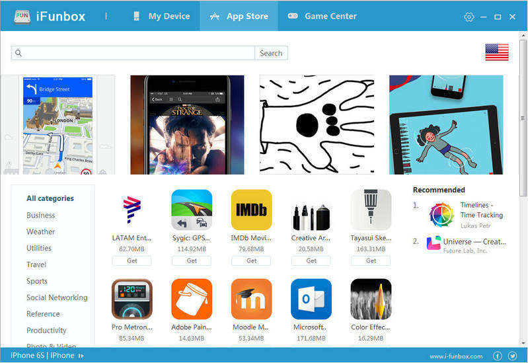Click the Moodle M.. app name
This screenshot has height=363, width=528.
coord(251,327)
